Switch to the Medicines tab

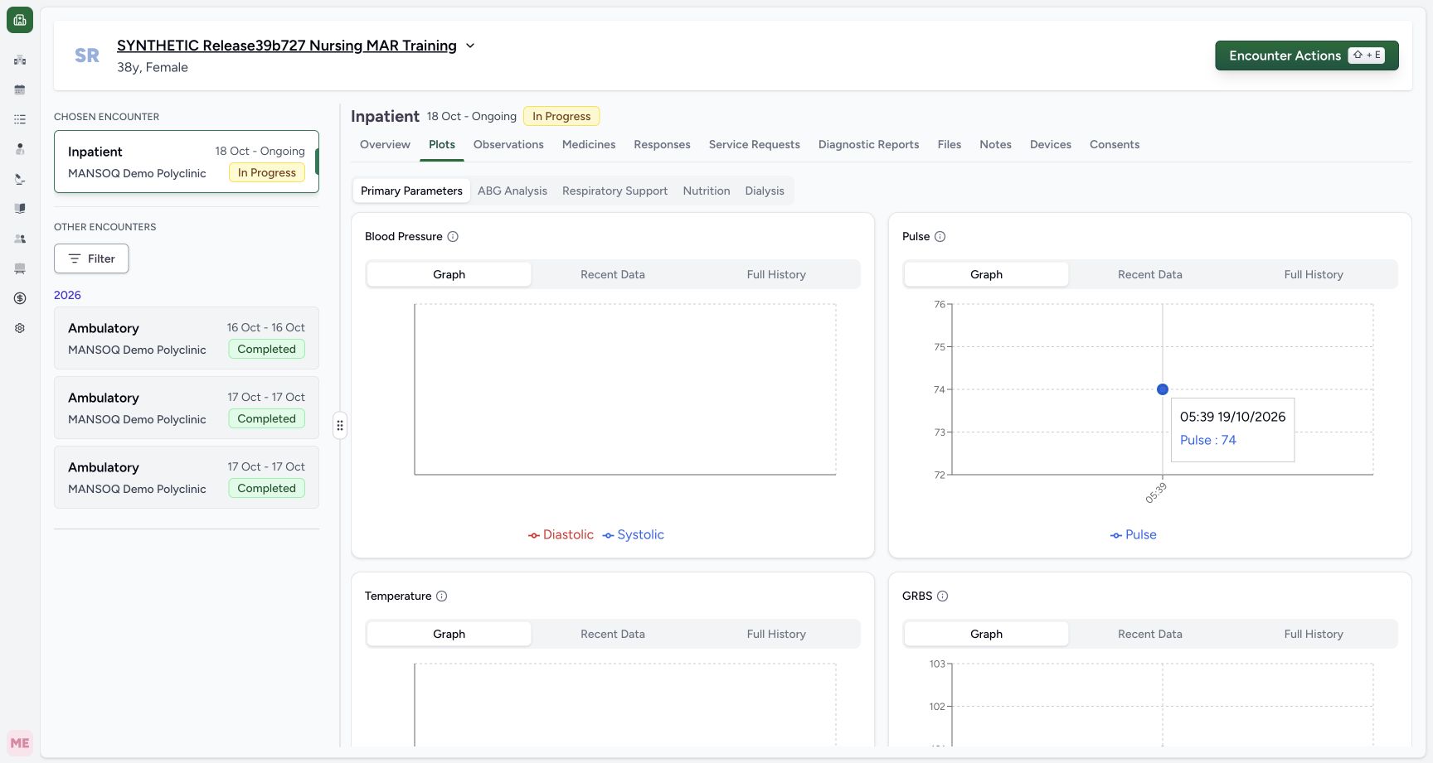click(x=589, y=144)
